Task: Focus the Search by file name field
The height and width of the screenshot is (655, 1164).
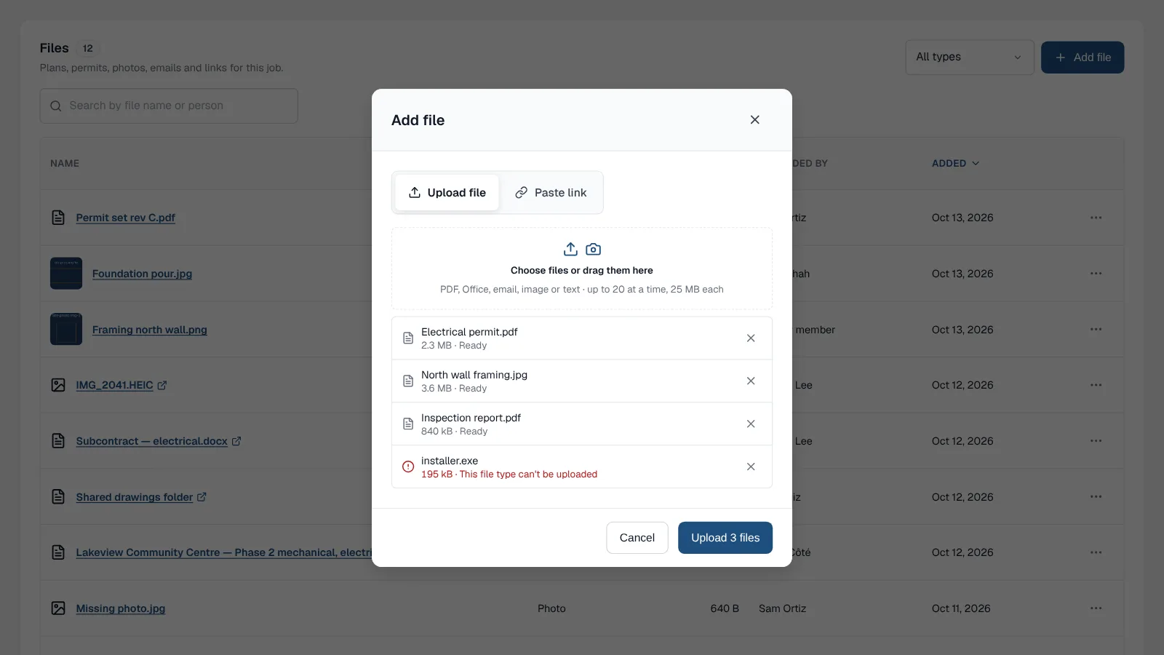Action: [x=169, y=106]
